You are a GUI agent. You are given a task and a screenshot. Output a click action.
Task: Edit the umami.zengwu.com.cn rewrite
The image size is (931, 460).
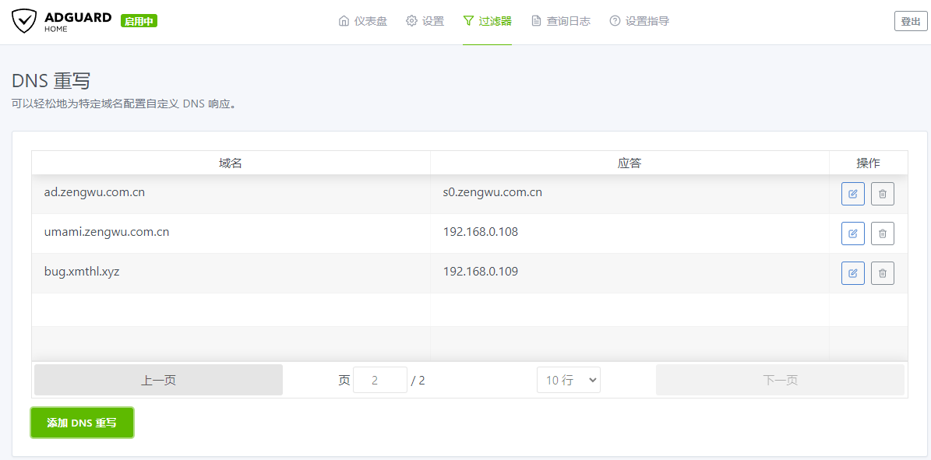pyautogui.click(x=852, y=234)
